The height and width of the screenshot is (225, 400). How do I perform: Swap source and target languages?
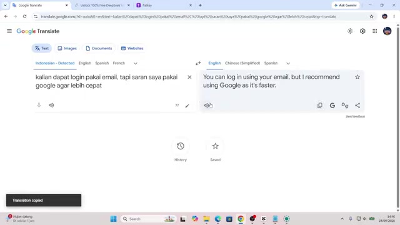click(x=198, y=63)
